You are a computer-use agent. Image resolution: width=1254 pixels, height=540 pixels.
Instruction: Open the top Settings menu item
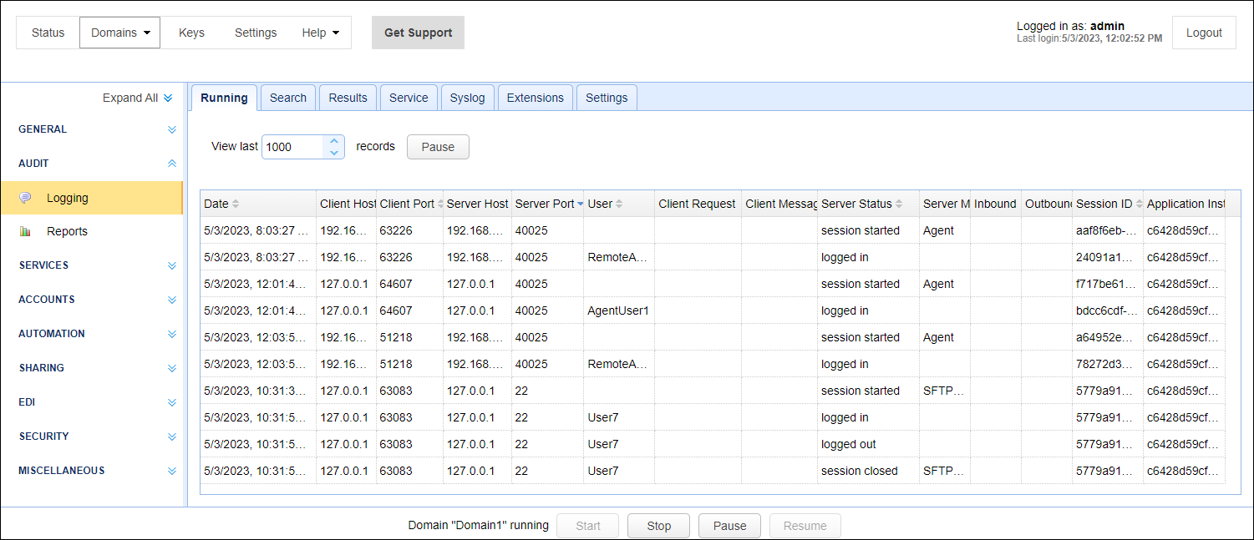pos(256,33)
